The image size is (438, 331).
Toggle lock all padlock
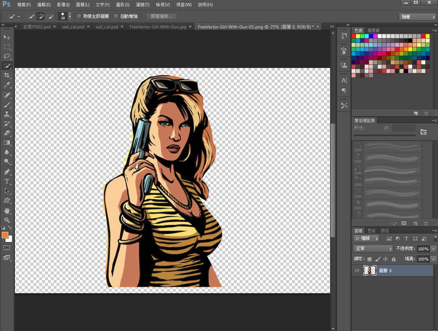pos(394,259)
